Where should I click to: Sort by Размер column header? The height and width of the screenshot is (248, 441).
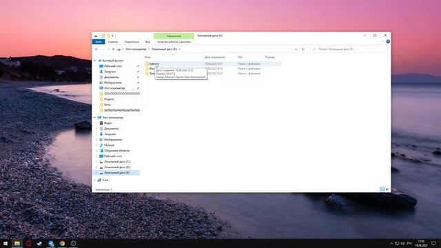269,57
